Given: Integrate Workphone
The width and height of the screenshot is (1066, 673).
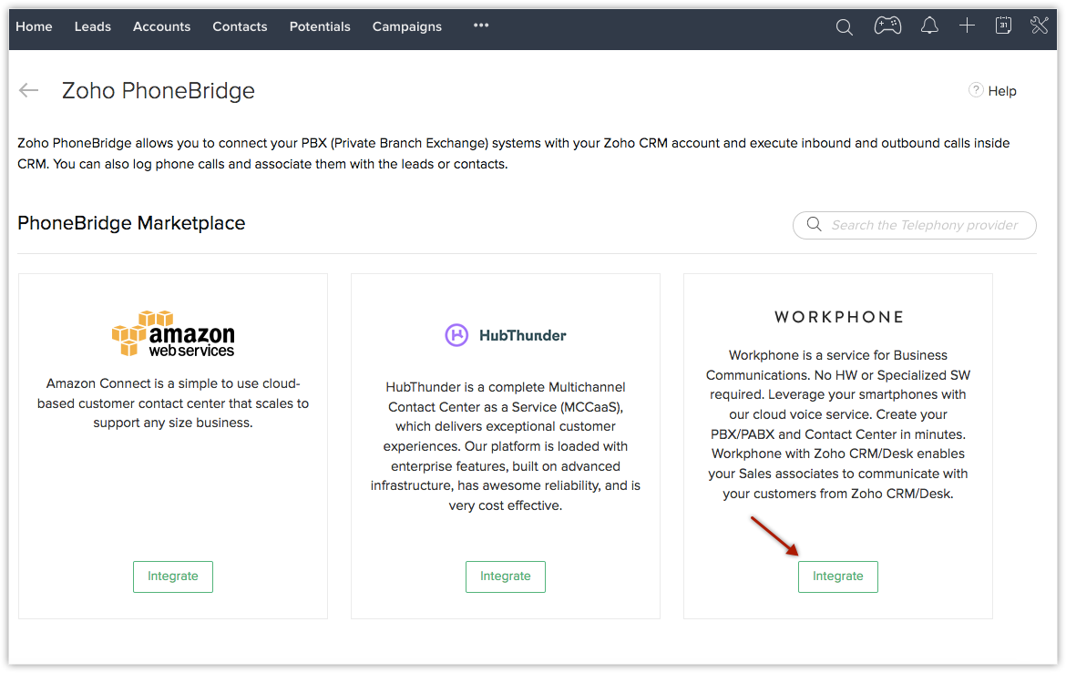Looking at the screenshot, I should click(837, 576).
